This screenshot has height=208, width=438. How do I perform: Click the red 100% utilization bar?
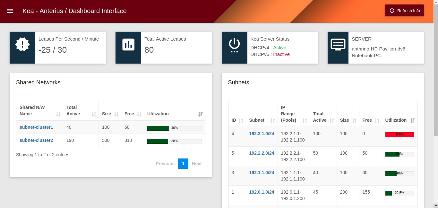399,135
